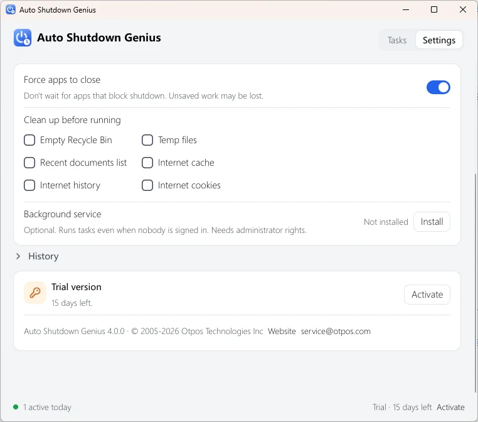Select the Settings tab
The image size is (478, 422).
439,40
